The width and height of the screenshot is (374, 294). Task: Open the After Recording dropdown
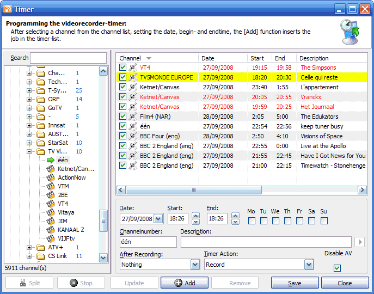pyautogui.click(x=195, y=265)
